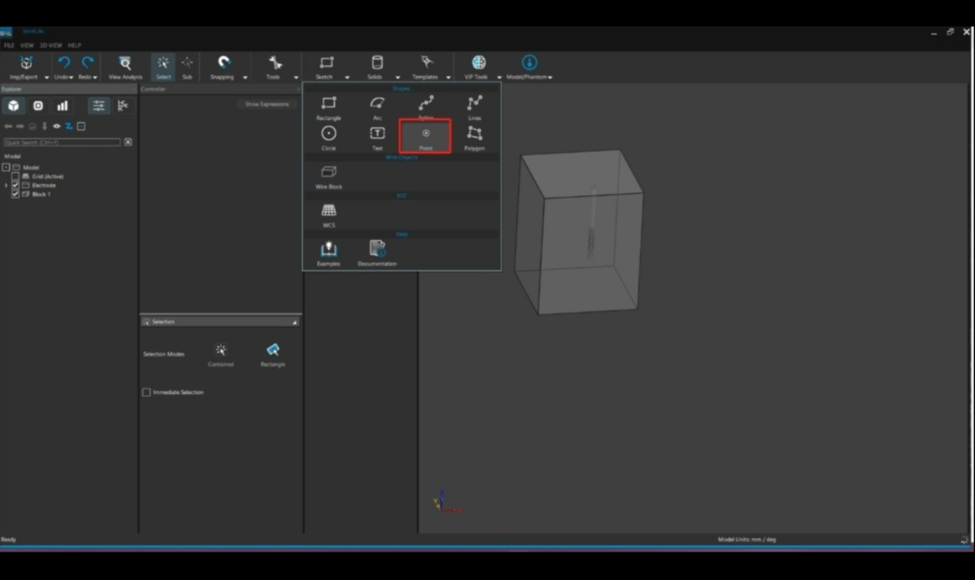Select the Point sketch tool
Viewport: 975px width, 580px height.
pyautogui.click(x=426, y=137)
